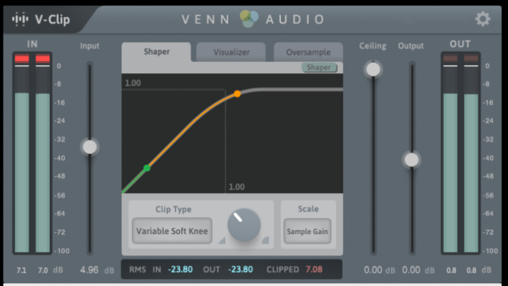The width and height of the screenshot is (508, 286).
Task: Reset the left IN meter red clip indicator
Action: (22, 59)
